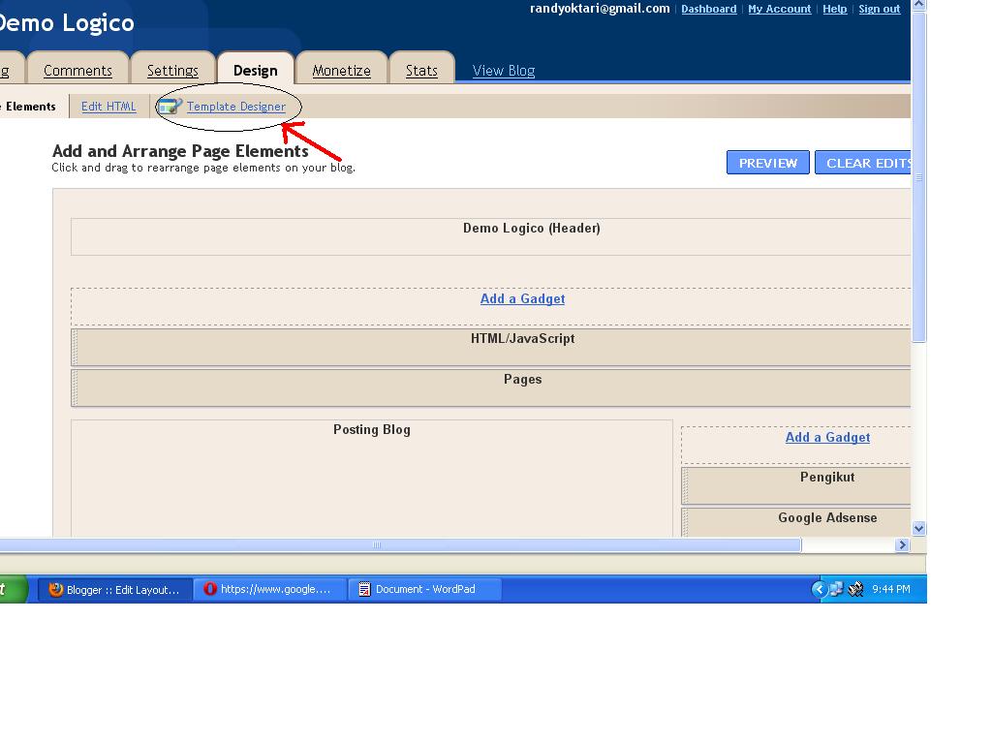Open the Template Designer link

236,107
